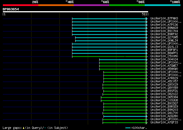Click the query end position label 511

(x=144, y=14)
